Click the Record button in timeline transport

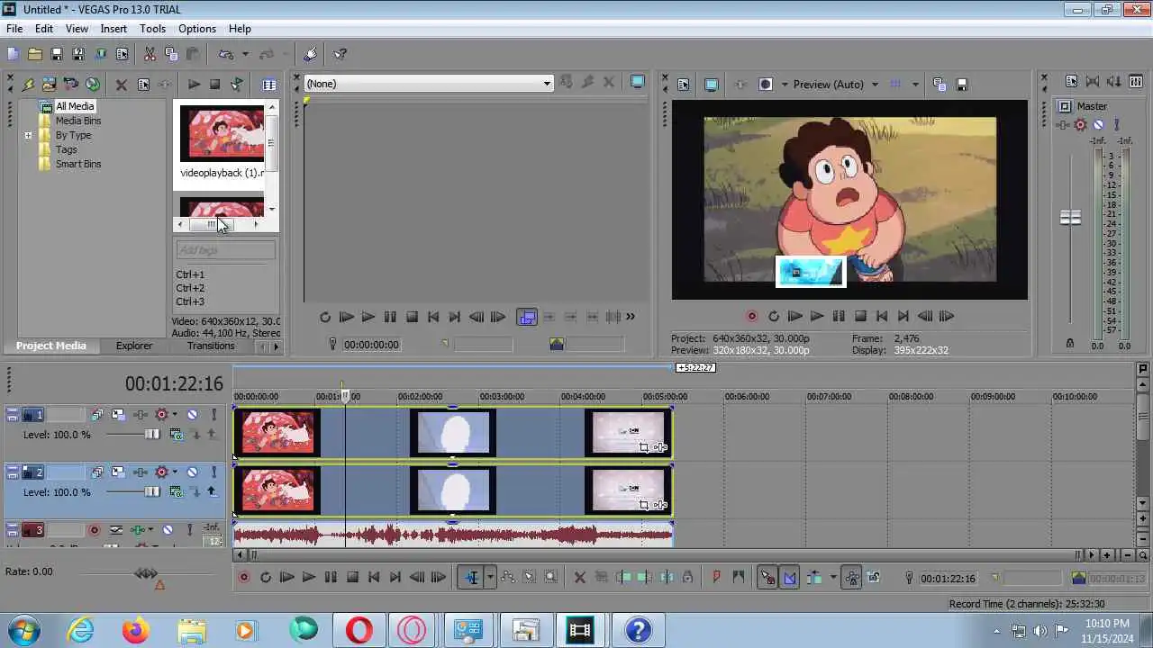(243, 578)
